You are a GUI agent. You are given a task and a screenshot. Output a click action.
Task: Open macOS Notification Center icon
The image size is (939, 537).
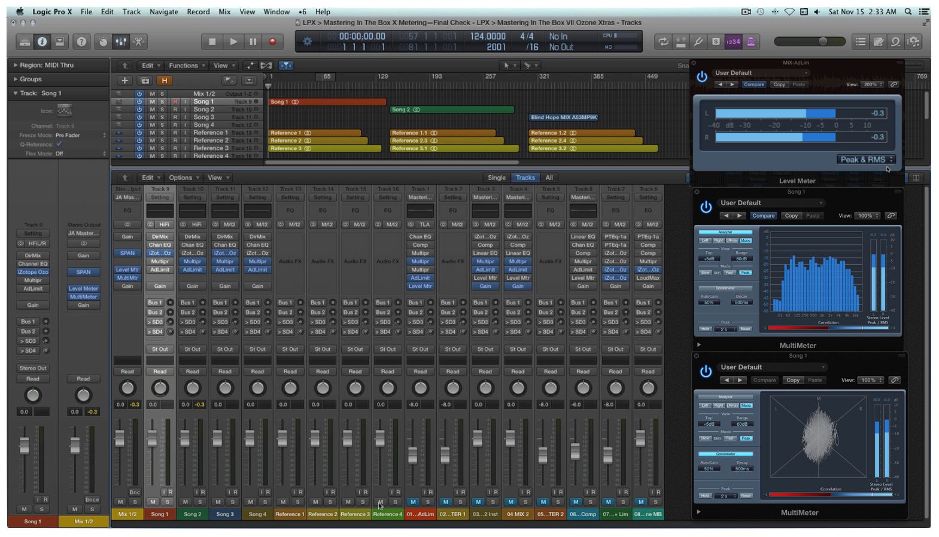[925, 11]
